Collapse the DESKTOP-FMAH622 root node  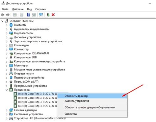point(2,21)
